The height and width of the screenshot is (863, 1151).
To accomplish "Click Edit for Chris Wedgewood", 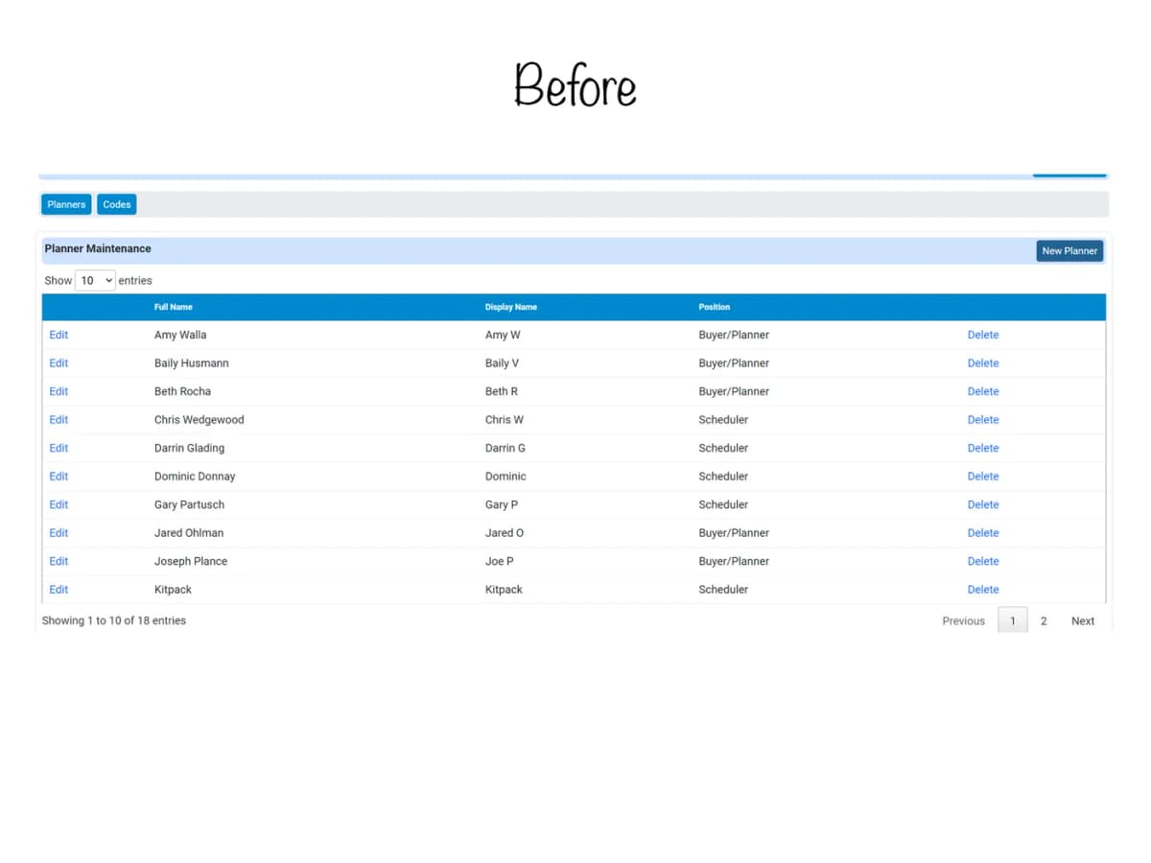I will (59, 420).
